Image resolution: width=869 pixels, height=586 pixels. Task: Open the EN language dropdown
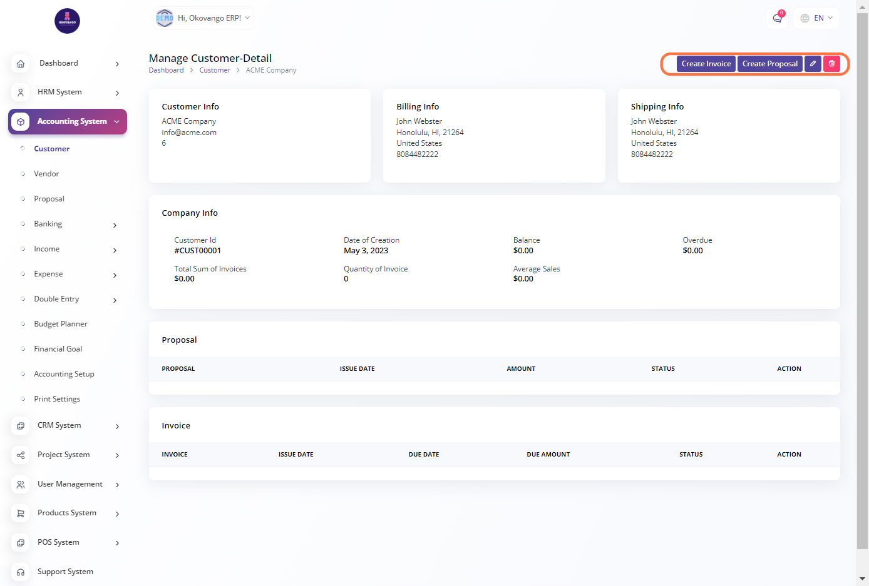click(x=816, y=18)
